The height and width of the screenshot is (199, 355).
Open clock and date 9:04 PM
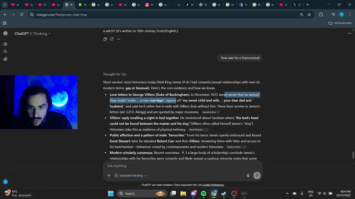tap(343, 193)
